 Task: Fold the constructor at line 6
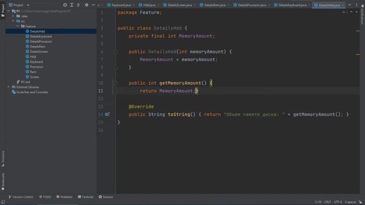[x=116, y=52]
